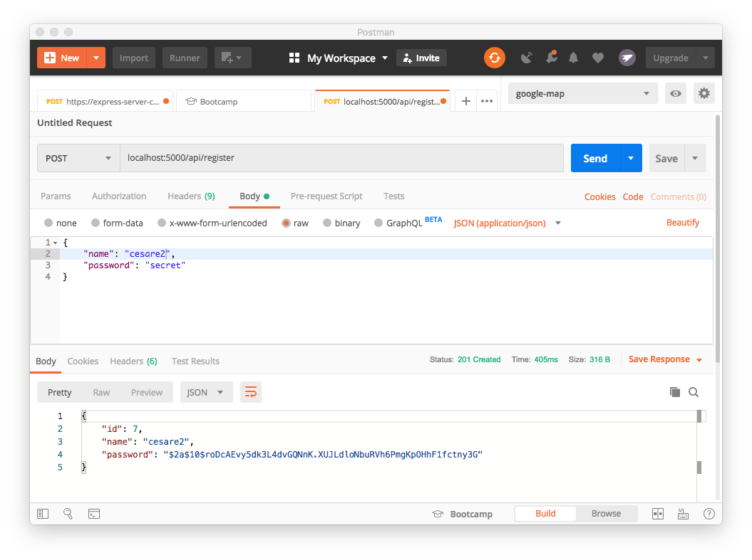Collapse line 1 fold arrow in body editor

pyautogui.click(x=55, y=243)
